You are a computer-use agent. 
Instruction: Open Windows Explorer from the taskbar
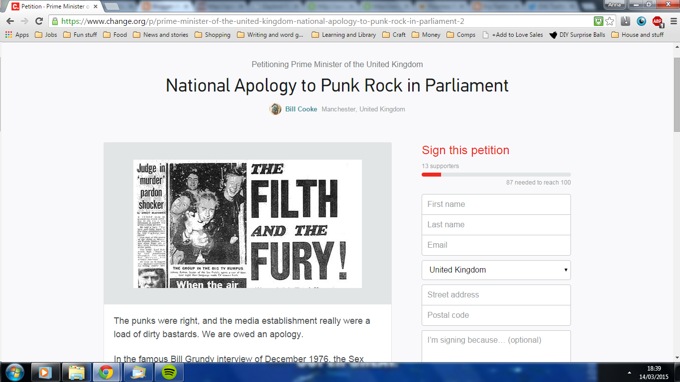tap(77, 372)
